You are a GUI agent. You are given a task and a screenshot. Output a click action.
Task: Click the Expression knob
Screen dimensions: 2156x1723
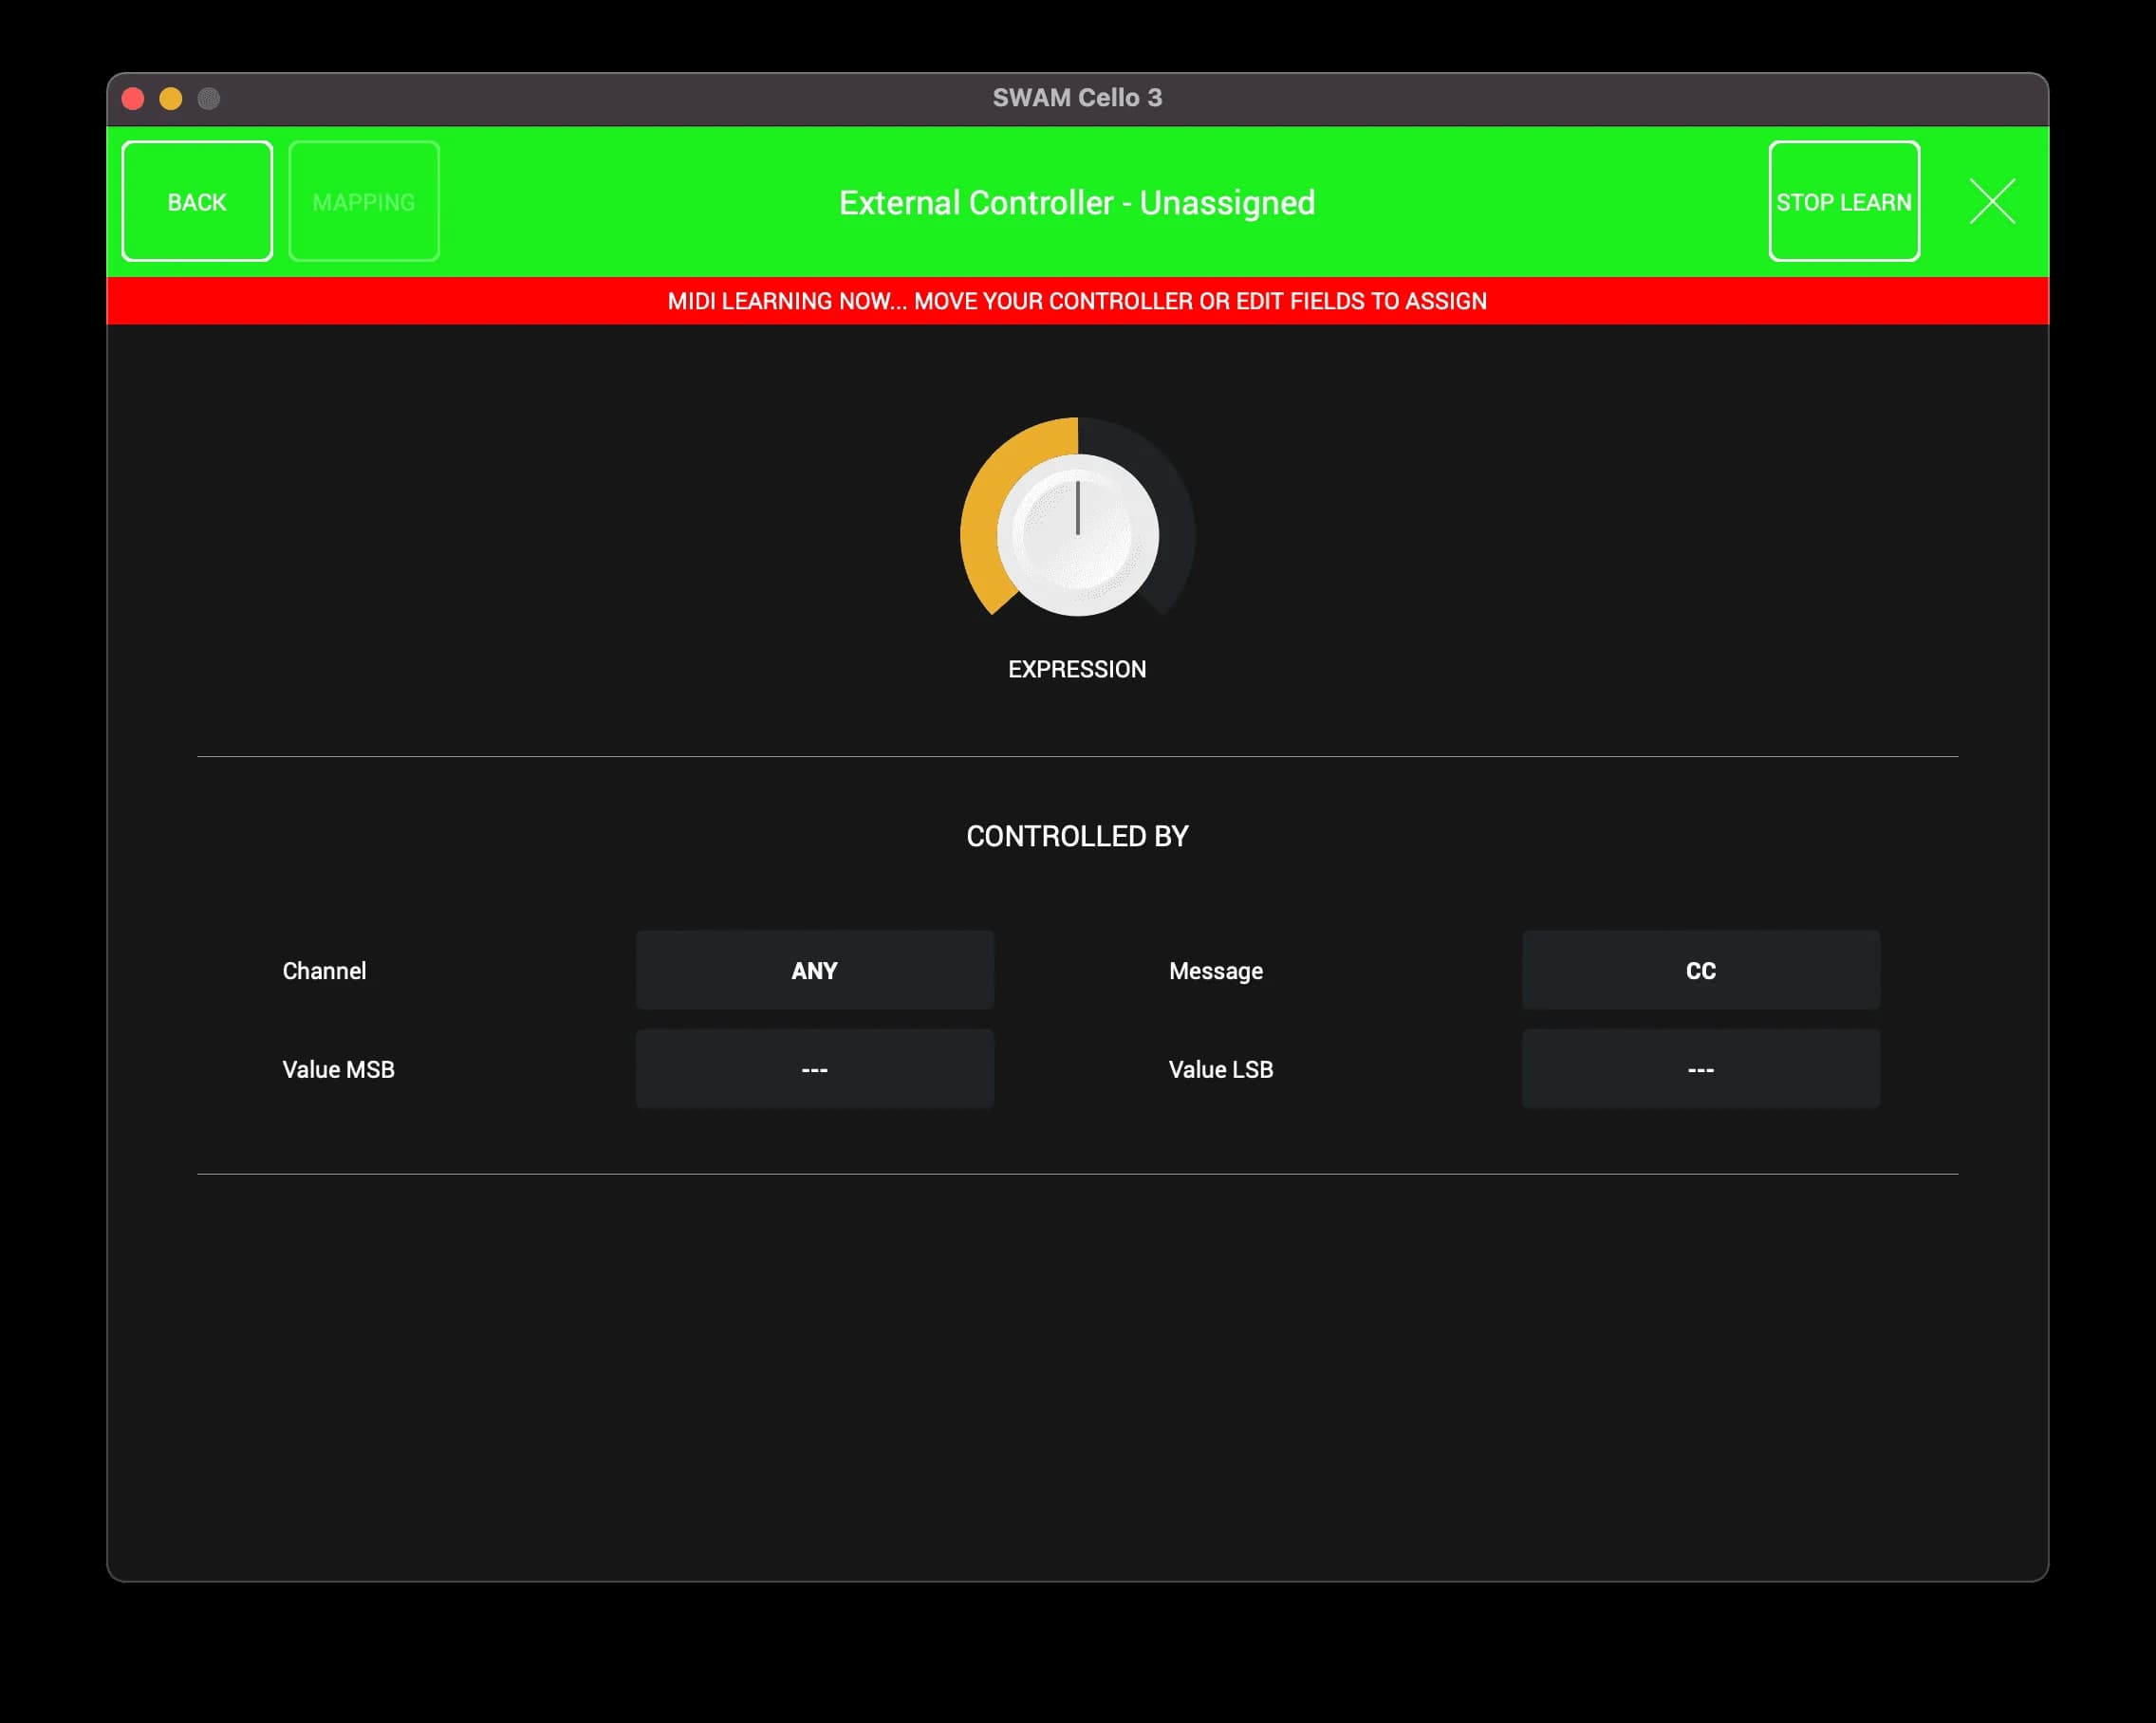[1077, 535]
